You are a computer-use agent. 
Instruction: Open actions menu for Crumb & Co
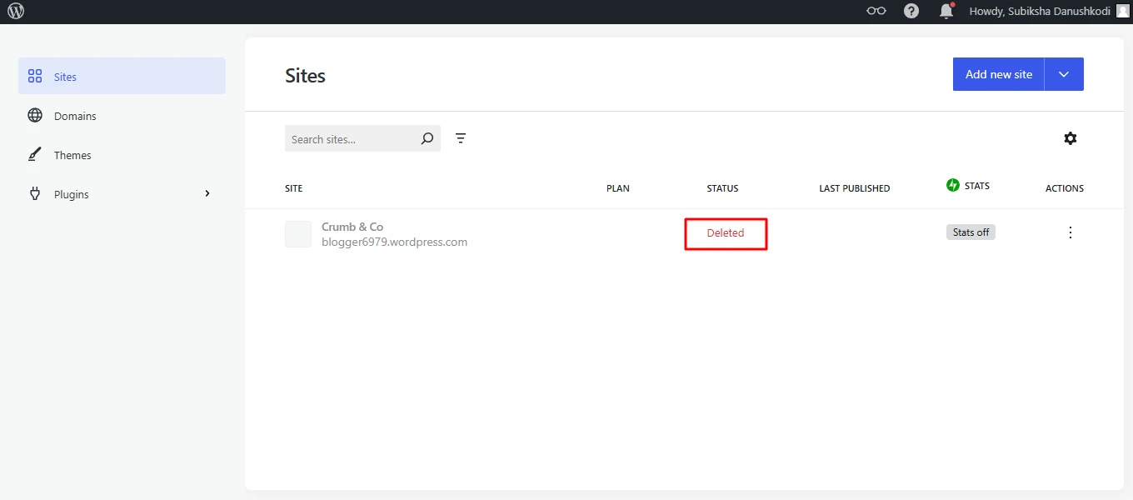point(1071,232)
